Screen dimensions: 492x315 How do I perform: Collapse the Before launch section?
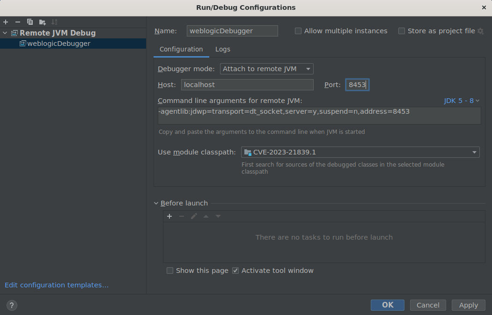(156, 203)
